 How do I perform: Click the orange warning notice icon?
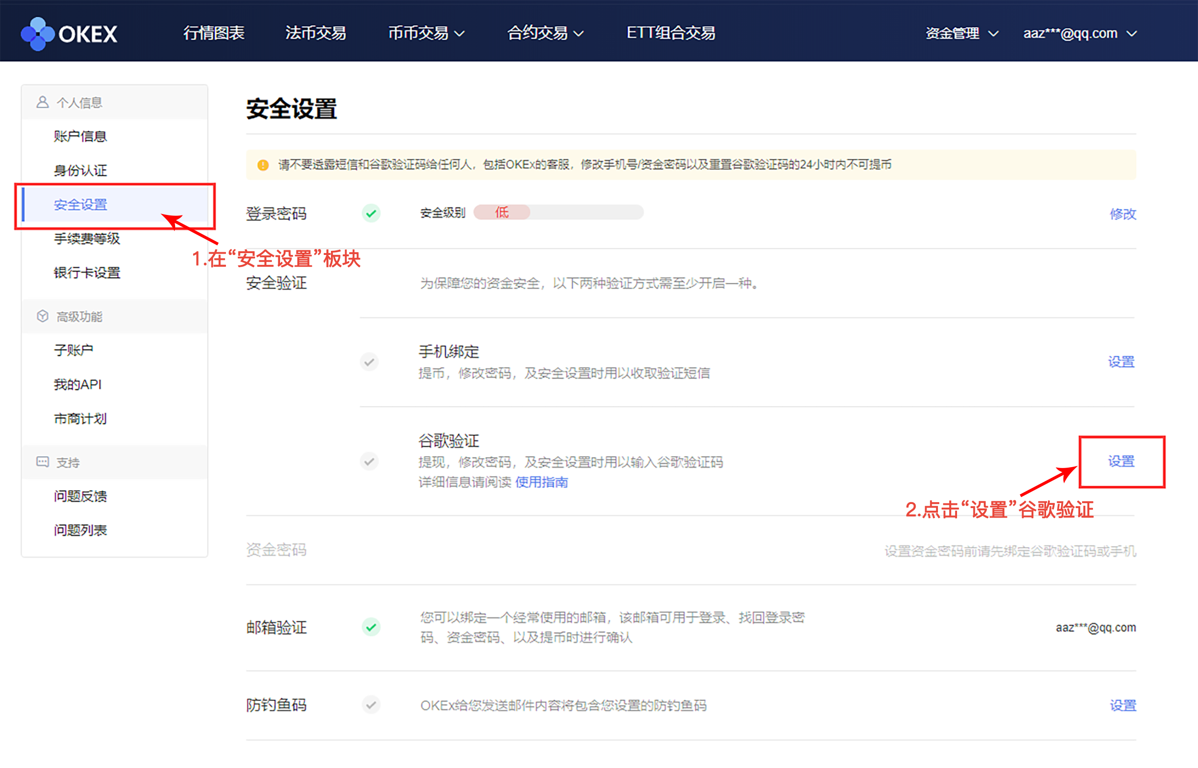263,165
